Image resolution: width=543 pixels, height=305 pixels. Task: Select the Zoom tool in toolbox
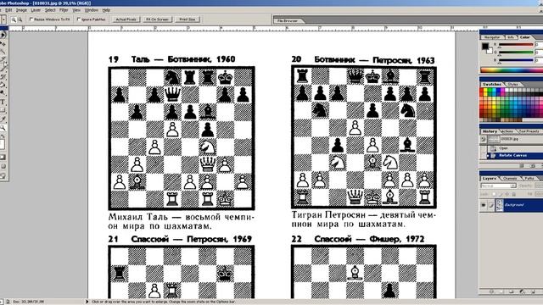pos(3,128)
